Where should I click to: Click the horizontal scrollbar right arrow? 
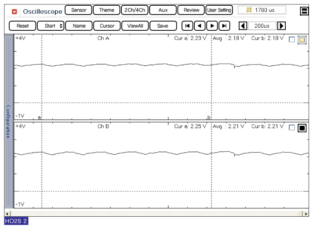coord(306,214)
